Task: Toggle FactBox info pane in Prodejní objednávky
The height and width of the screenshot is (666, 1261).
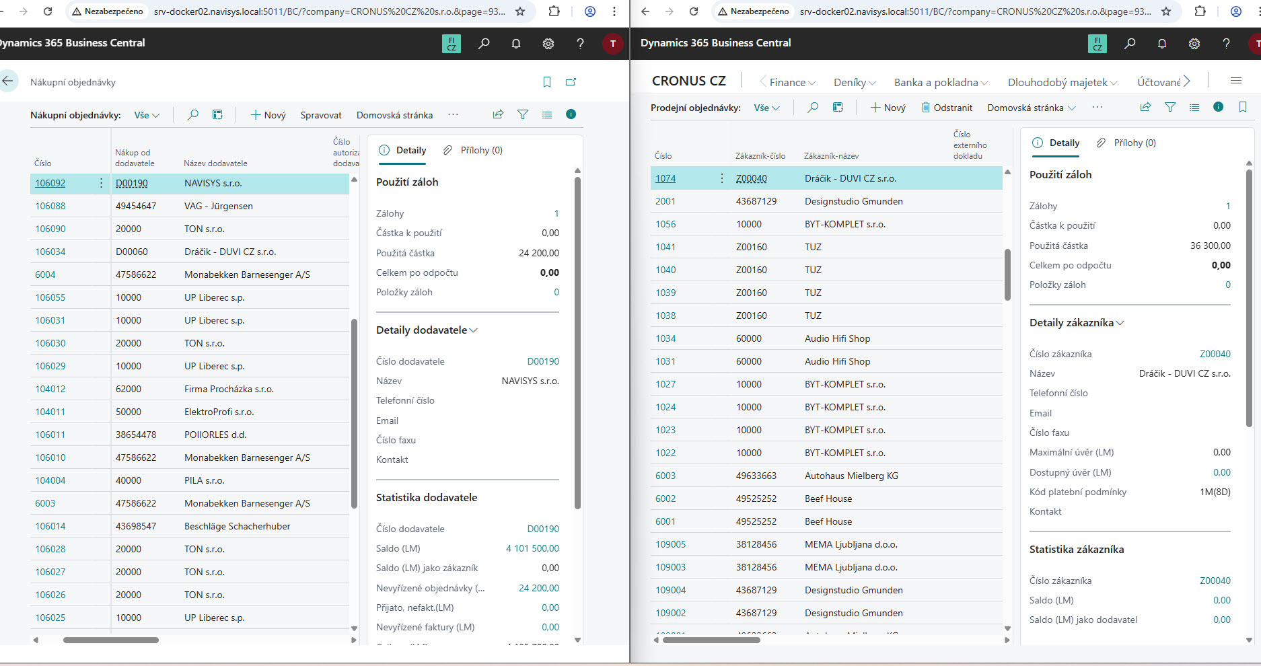Action: pyautogui.click(x=1218, y=107)
